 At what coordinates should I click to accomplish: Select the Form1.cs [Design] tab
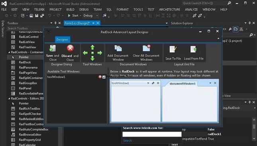tap(77, 23)
